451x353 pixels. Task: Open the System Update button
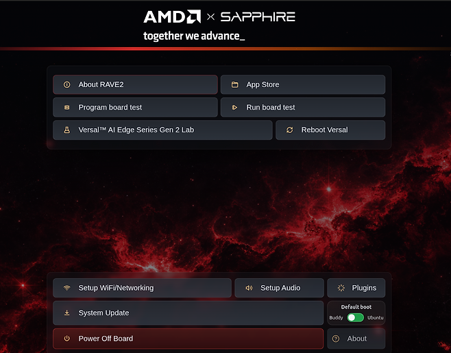[x=188, y=313]
